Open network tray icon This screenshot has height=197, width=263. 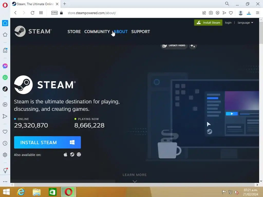pos(230,192)
